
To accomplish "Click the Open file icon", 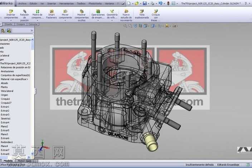I will [x=137, y=3].
